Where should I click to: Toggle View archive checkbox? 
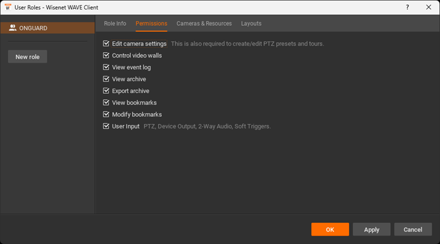(x=106, y=79)
